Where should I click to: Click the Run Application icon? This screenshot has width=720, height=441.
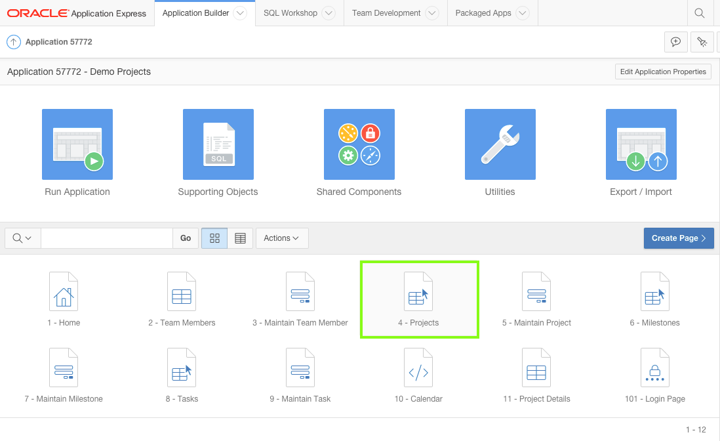(77, 144)
